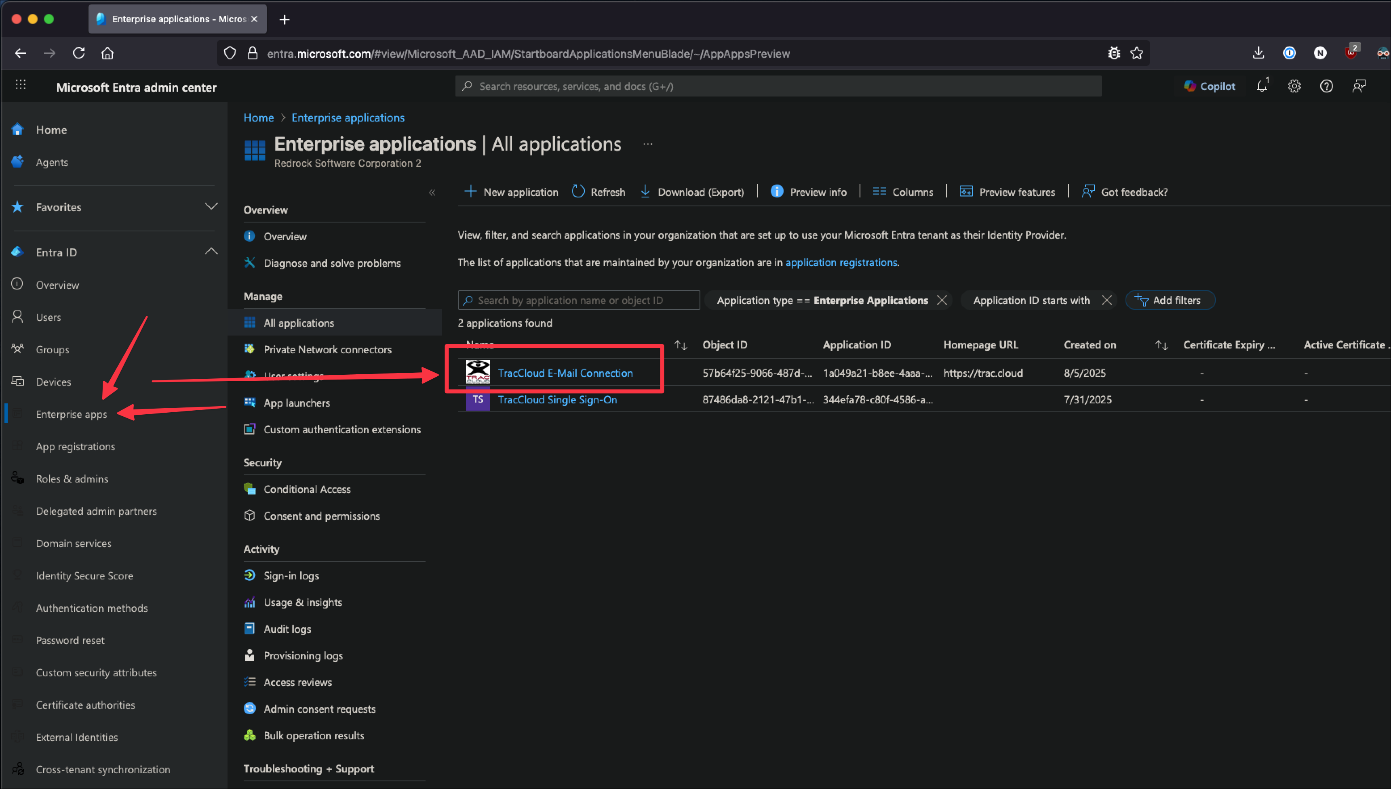
Task: Remove the Application ID starts with filter
Action: pos(1106,300)
